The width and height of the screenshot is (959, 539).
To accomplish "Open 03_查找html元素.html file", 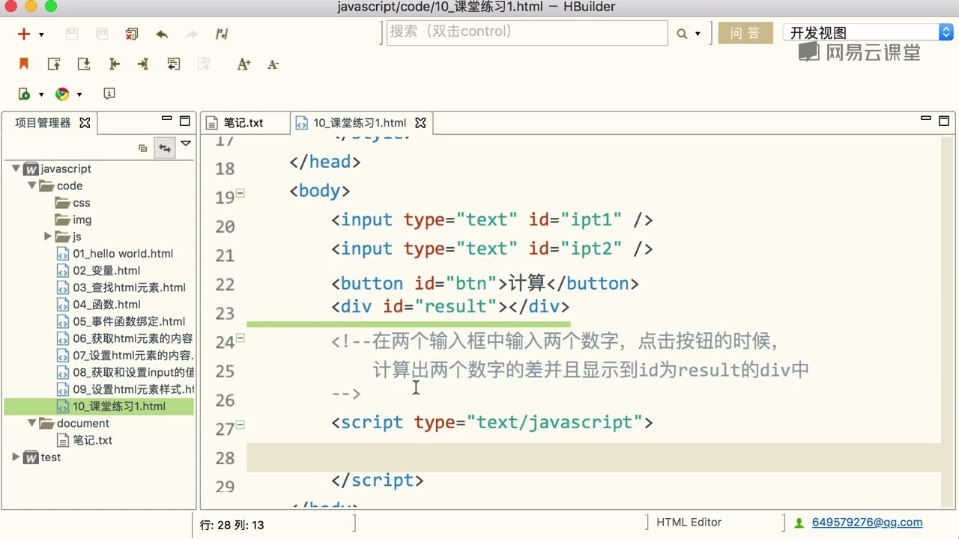I will (x=121, y=287).
